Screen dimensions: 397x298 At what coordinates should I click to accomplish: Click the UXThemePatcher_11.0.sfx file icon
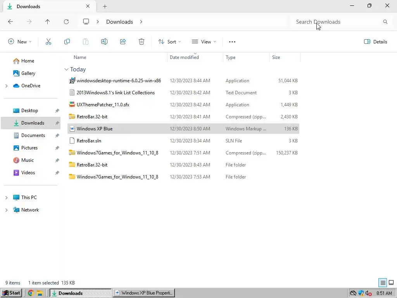pos(72,105)
